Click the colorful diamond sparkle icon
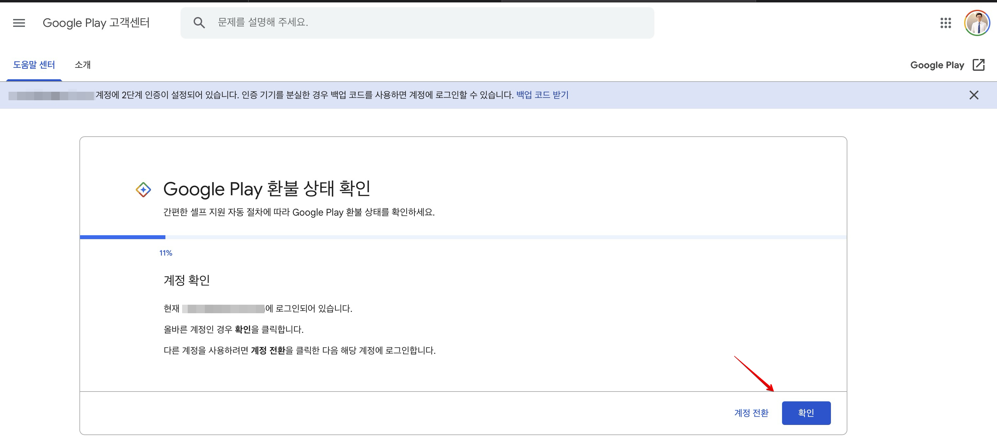The image size is (997, 441). [143, 190]
